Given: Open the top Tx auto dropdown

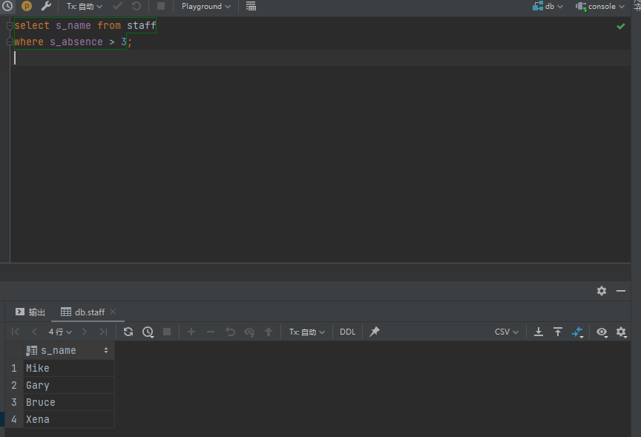Looking at the screenshot, I should [x=85, y=7].
